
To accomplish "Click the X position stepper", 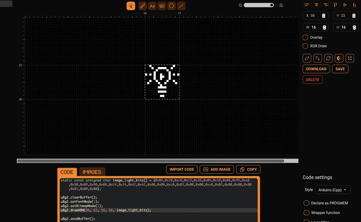I will [x=324, y=16].
